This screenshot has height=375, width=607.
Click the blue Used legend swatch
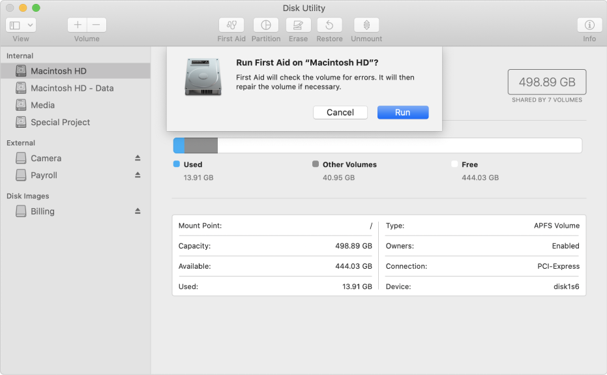pos(177,164)
